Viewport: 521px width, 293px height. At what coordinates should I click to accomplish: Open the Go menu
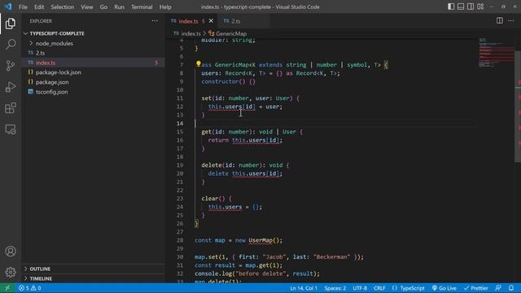[x=103, y=7]
